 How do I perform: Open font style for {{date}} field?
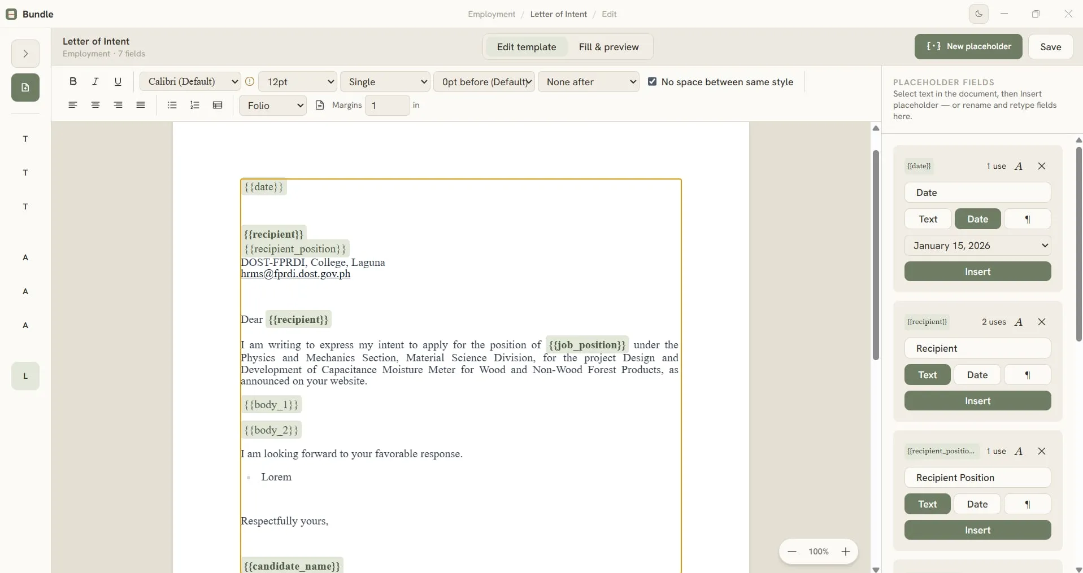click(1019, 166)
